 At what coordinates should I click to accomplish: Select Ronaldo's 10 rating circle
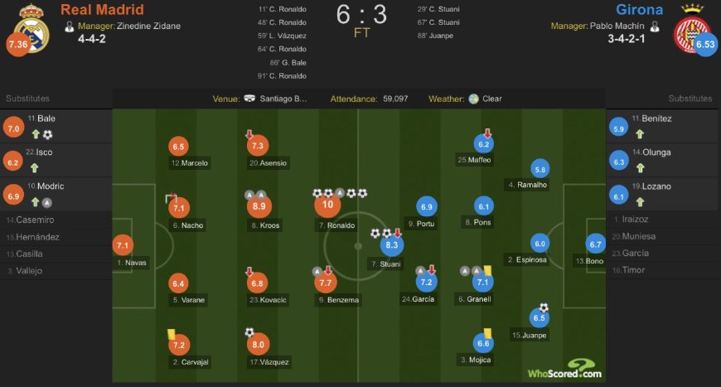click(327, 205)
